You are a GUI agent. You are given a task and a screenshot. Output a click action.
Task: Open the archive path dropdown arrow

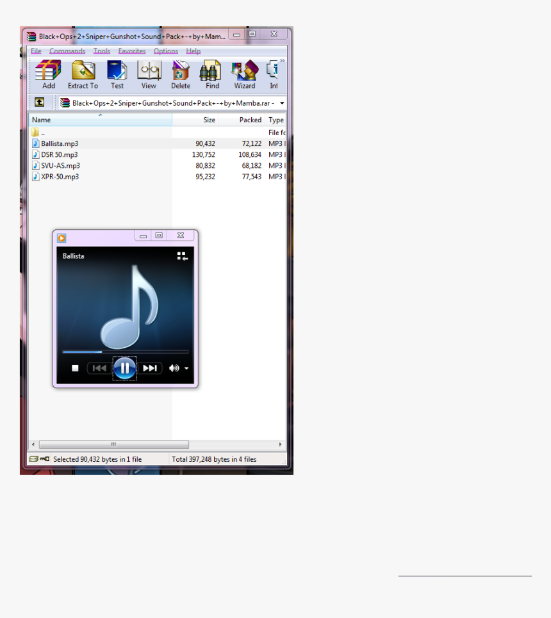coord(282,103)
